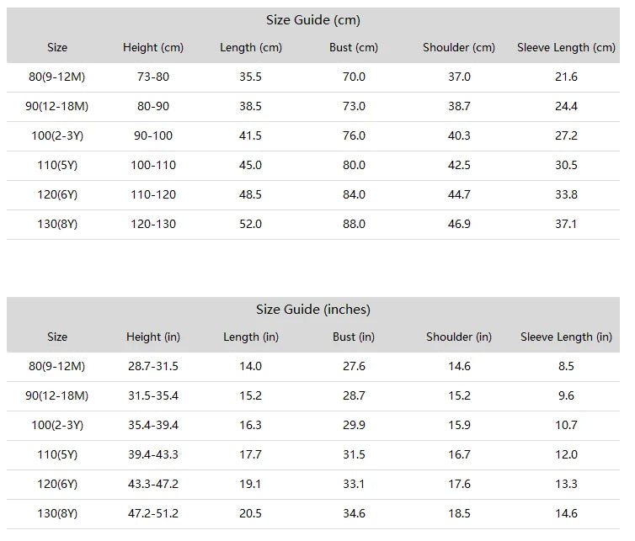635x541 pixels.
Task: Select the 90(12-18M) size in inches table
Action: pos(56,395)
